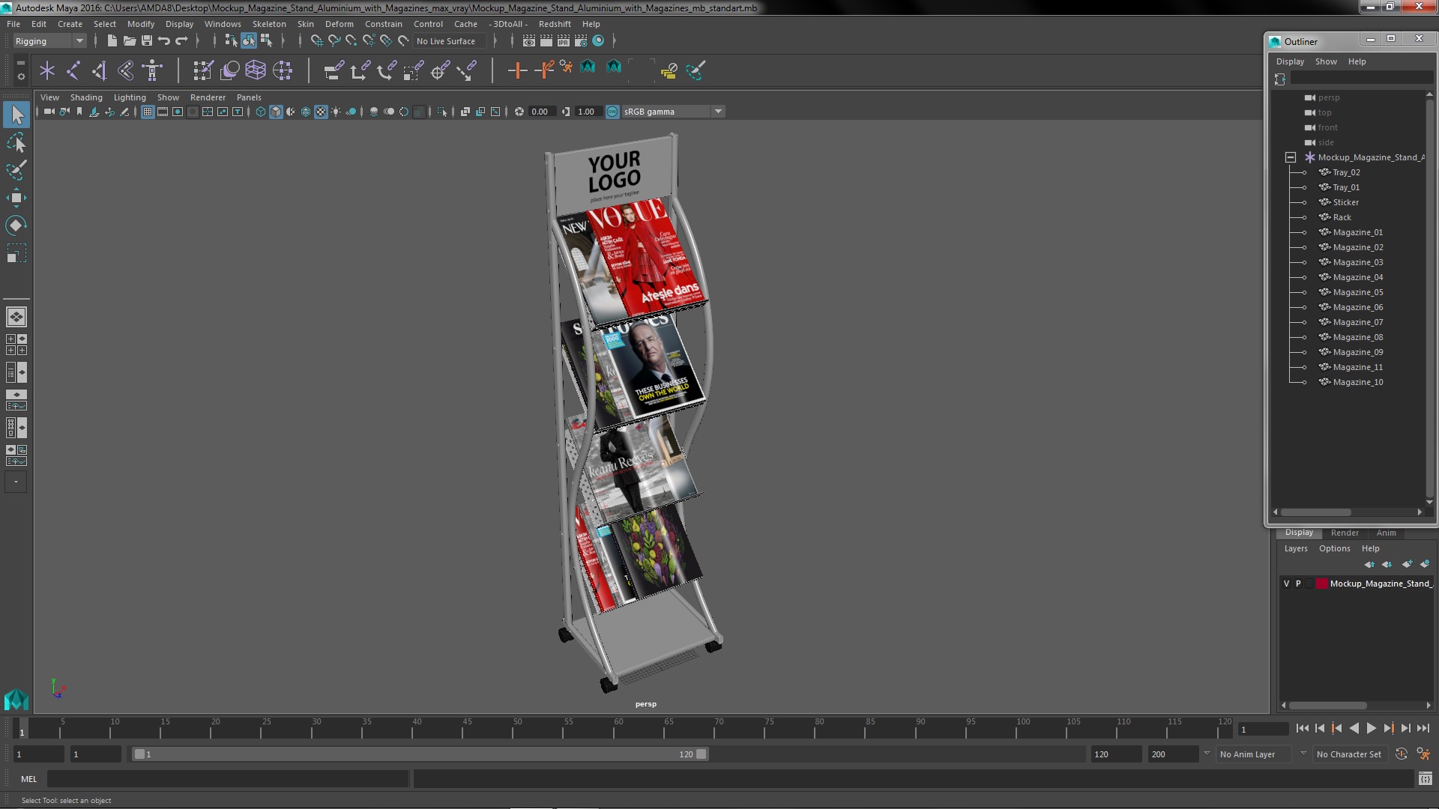Click the Create Joint shelf icon
Image resolution: width=1439 pixels, height=809 pixels.
[73, 70]
